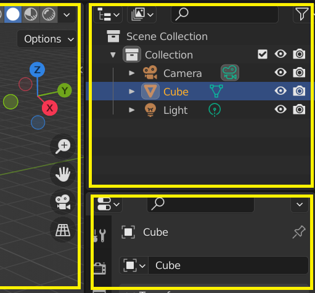Expand the Camera tree item
315x293 pixels.
132,73
